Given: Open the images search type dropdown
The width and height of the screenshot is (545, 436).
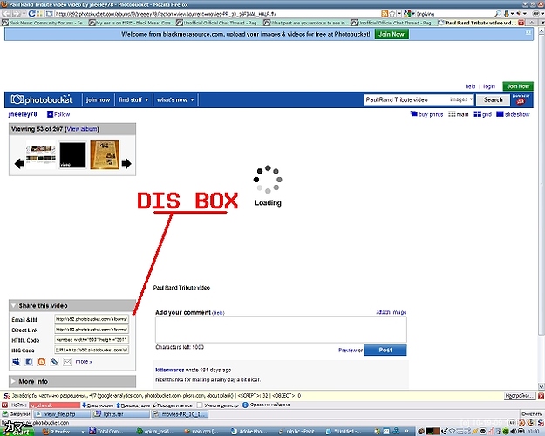Looking at the screenshot, I should tap(461, 99).
